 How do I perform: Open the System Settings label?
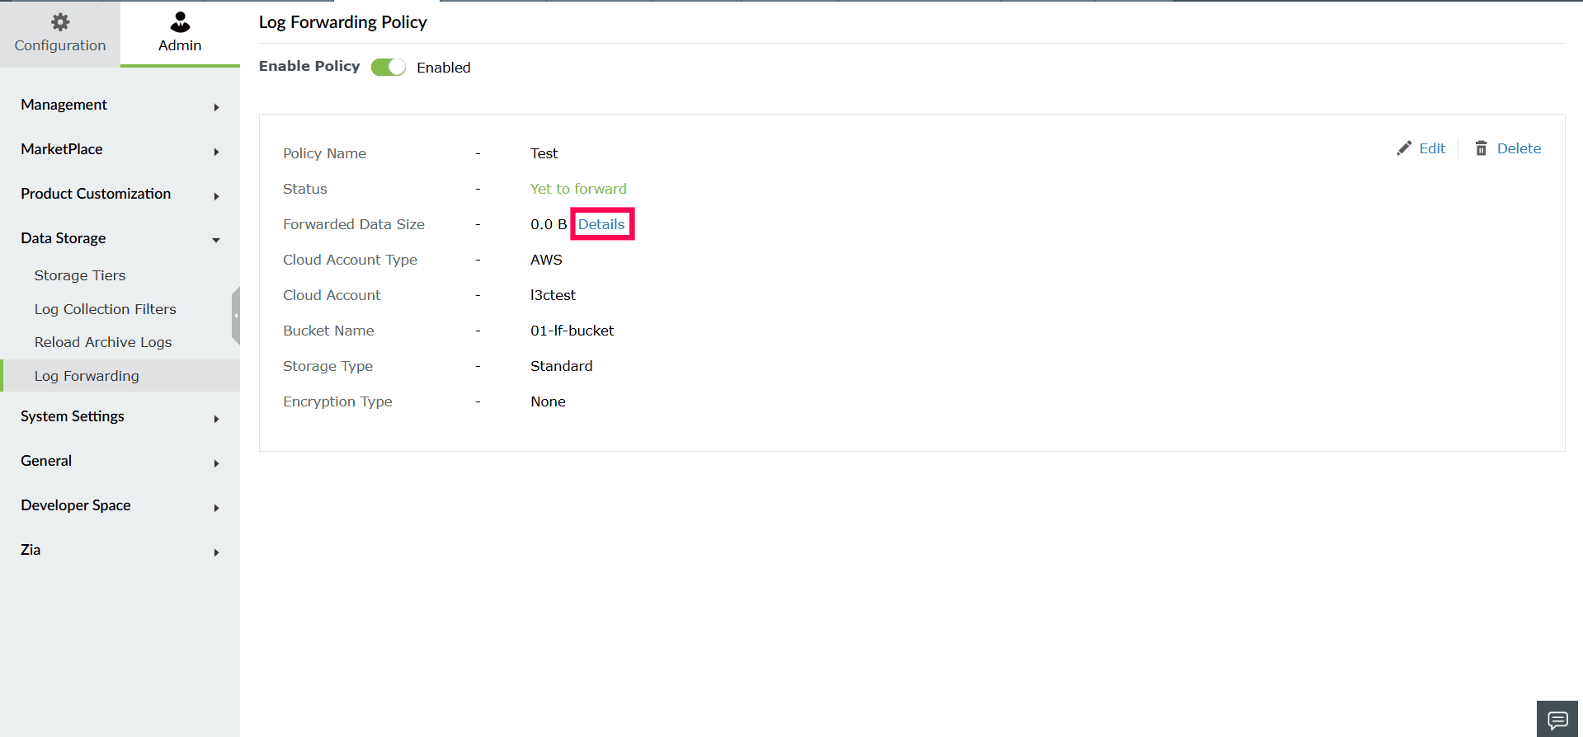click(x=73, y=416)
